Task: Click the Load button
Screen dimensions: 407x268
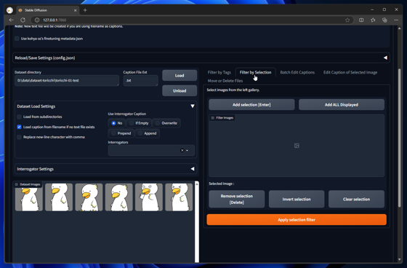Action: [x=180, y=76]
